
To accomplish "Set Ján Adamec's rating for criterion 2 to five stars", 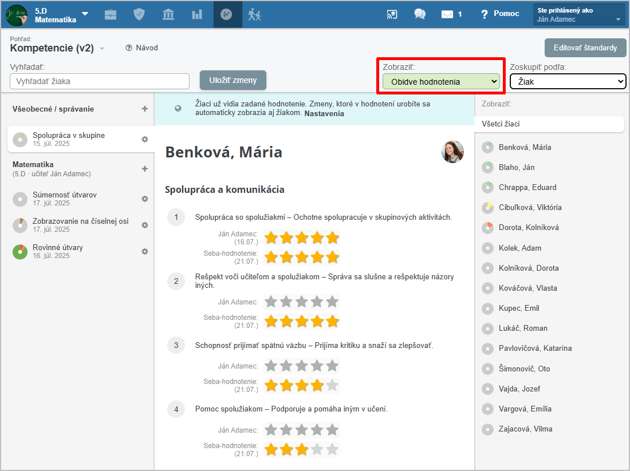I will [x=332, y=302].
